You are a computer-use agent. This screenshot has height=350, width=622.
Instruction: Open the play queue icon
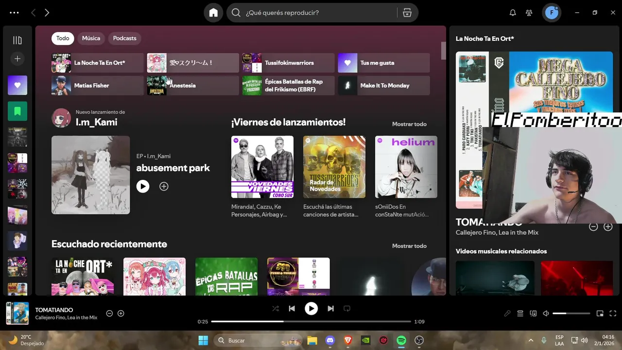(520, 314)
